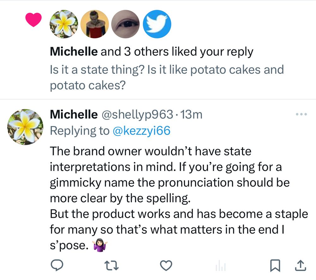
Task: Open the @shellyp963 handle
Action: tap(137, 114)
